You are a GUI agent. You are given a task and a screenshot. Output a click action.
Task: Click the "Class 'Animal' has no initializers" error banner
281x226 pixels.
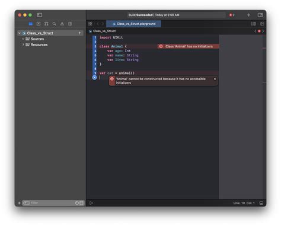(x=189, y=46)
